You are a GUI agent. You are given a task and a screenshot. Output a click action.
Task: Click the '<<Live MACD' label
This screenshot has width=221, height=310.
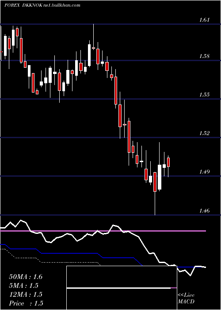coord(186,298)
